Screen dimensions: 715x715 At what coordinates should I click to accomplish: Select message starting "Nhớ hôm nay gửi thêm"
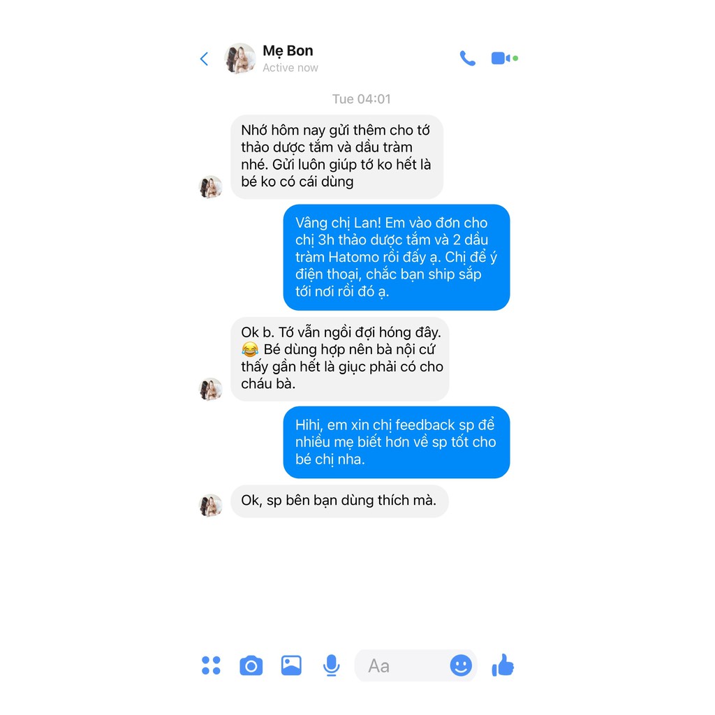(x=337, y=156)
